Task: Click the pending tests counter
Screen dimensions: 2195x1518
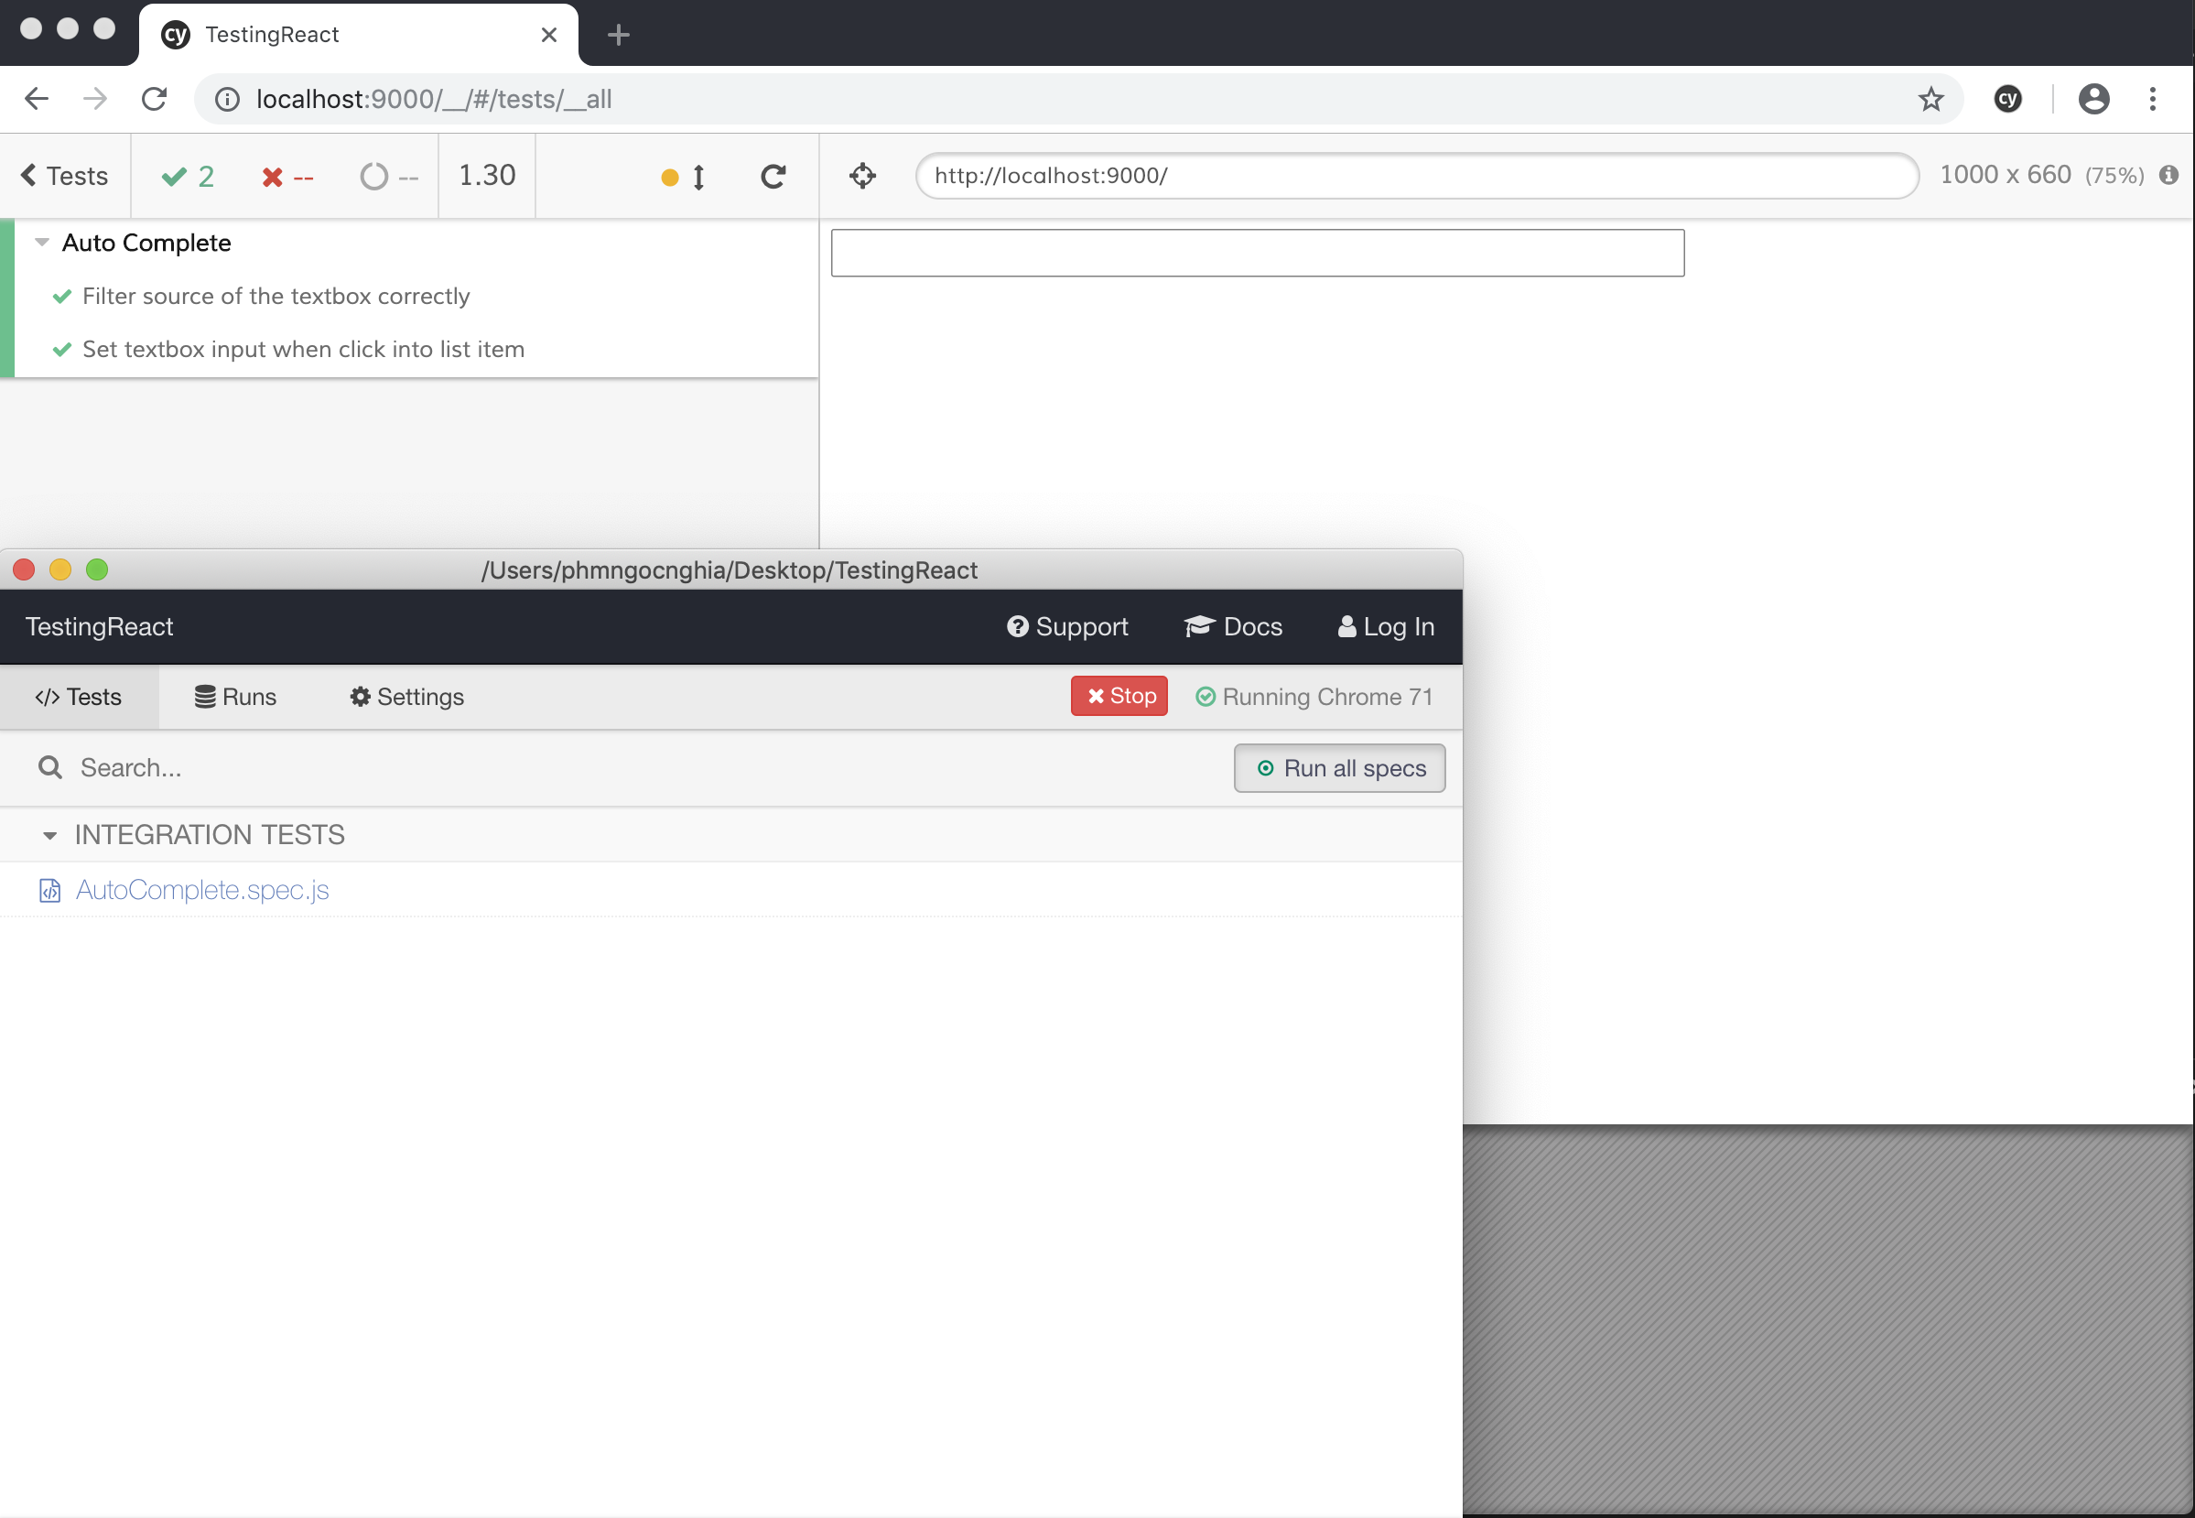Action: [x=389, y=177]
